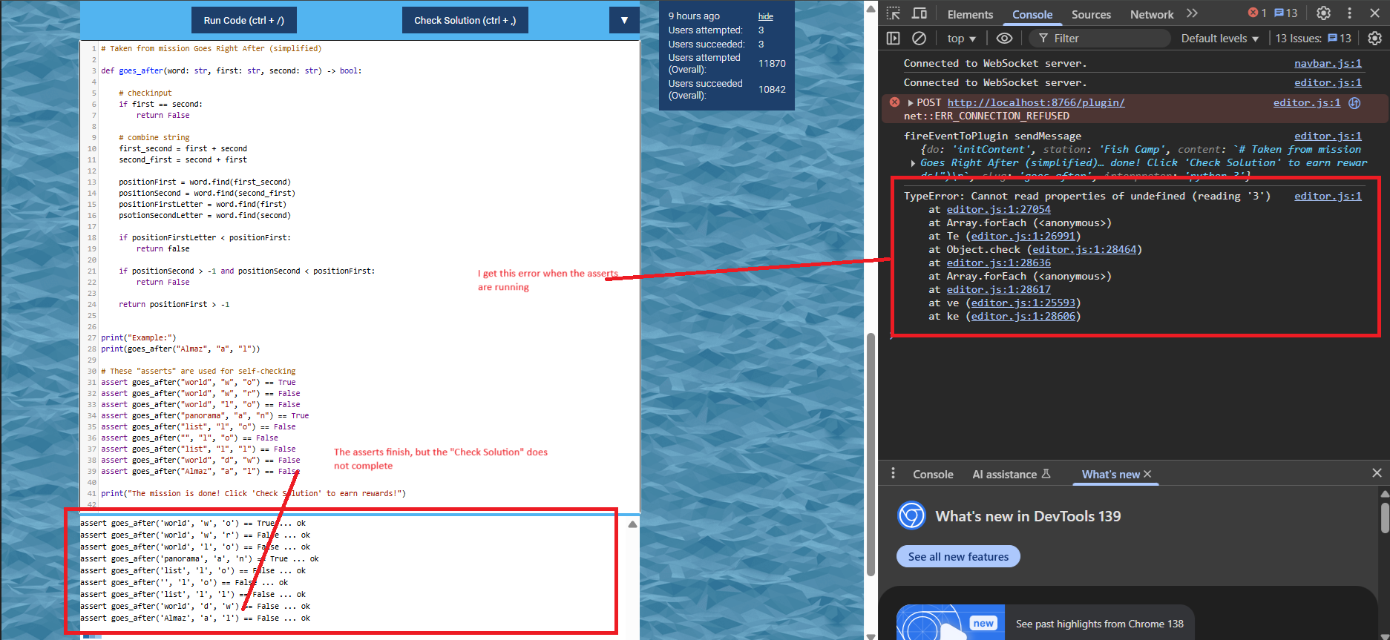Viewport: 1390px width, 640px height.
Task: Show more DevTools tabs chevron
Action: tap(1192, 13)
